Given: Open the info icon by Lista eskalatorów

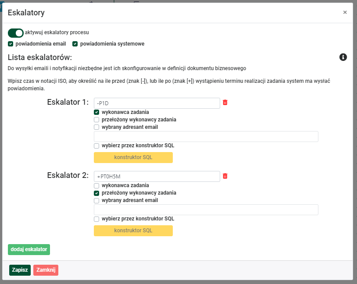Looking at the screenshot, I should tap(343, 57).
